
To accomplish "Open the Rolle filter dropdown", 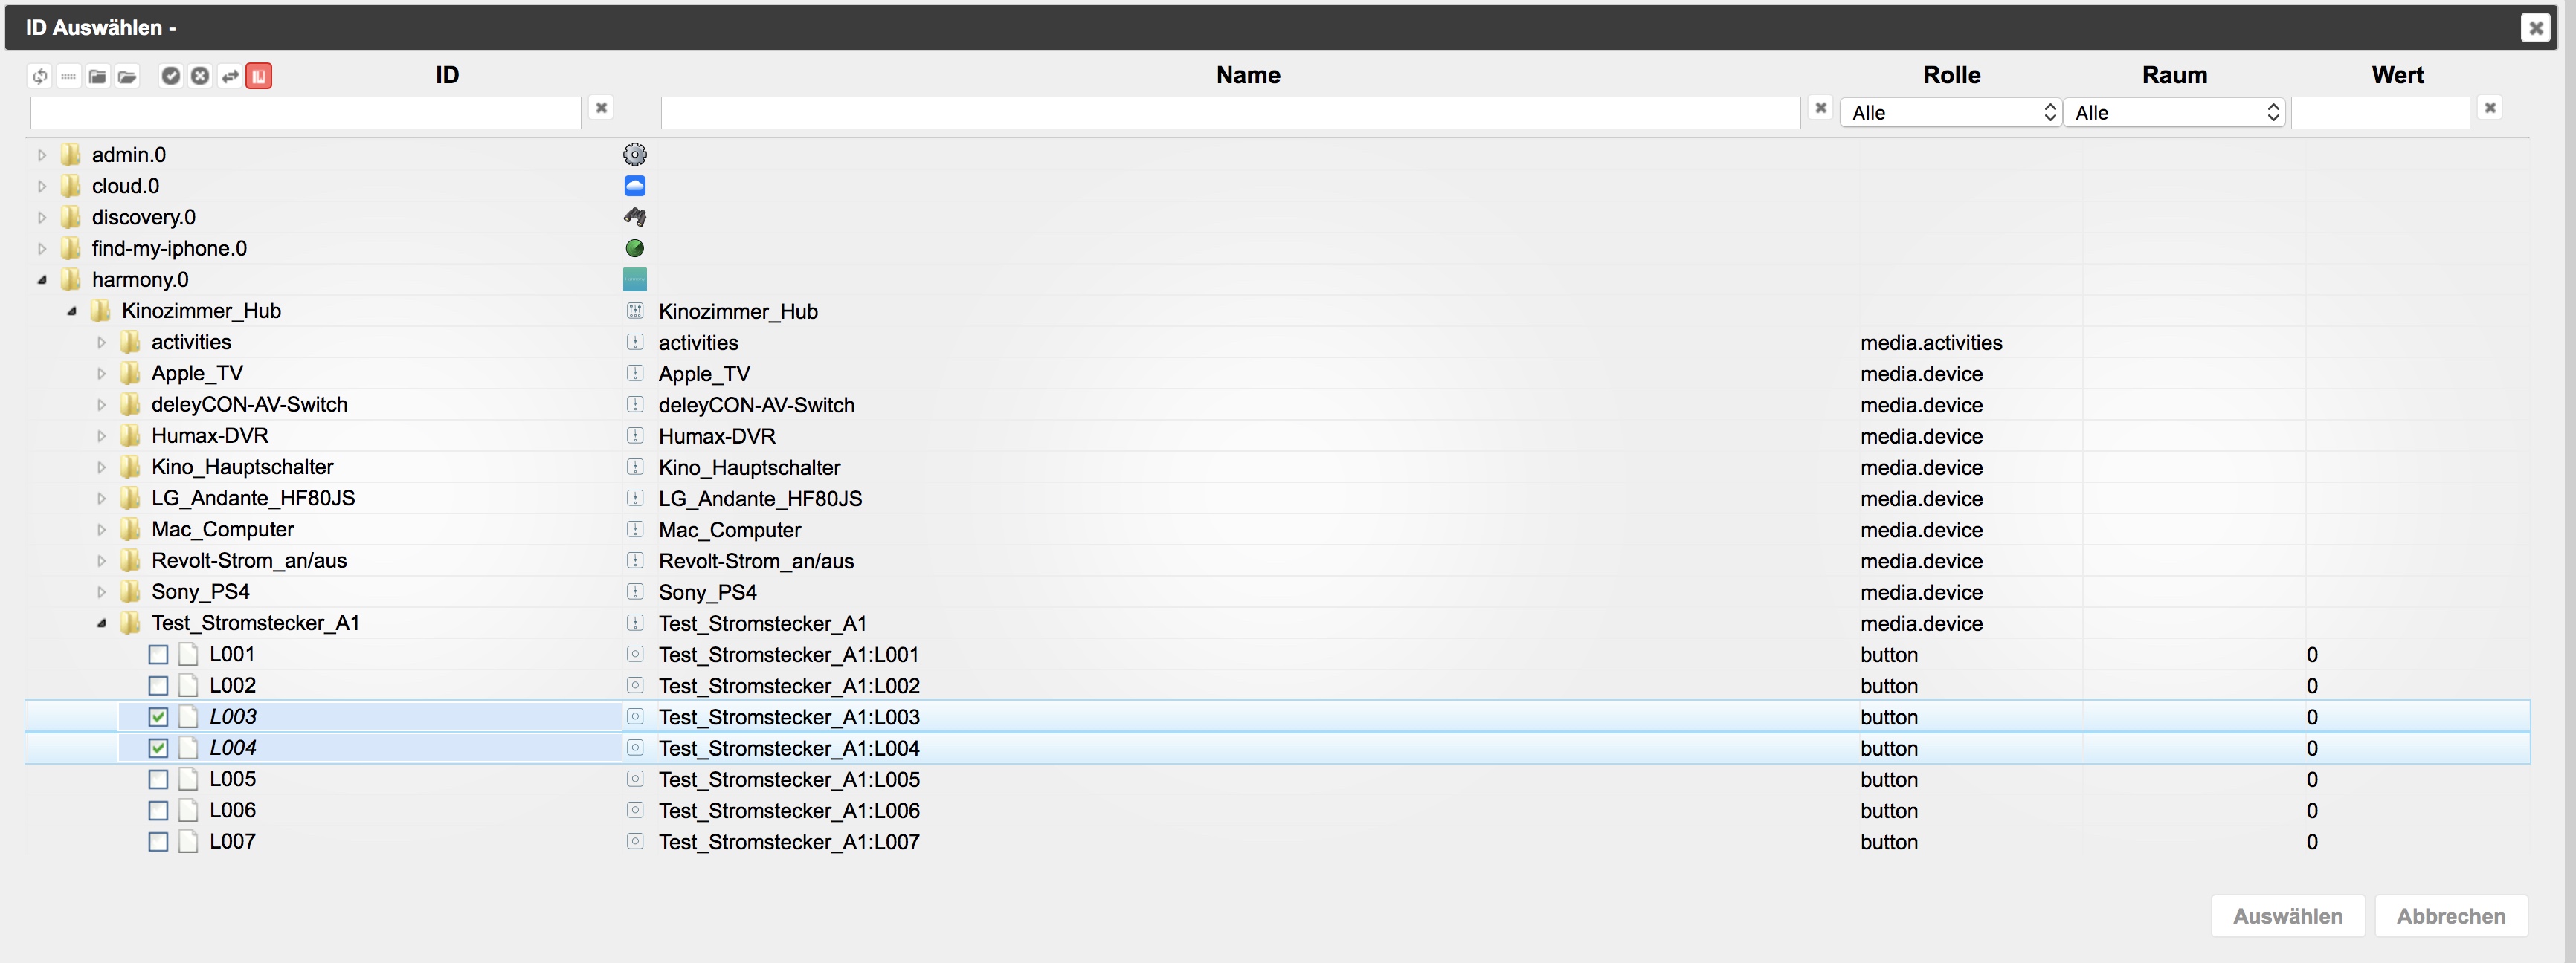I will click(1950, 113).
